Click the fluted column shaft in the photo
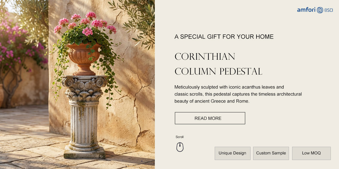339x169 pixels. coord(84,123)
